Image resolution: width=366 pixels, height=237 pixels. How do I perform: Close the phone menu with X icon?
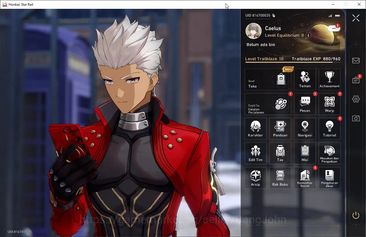pyautogui.click(x=356, y=18)
